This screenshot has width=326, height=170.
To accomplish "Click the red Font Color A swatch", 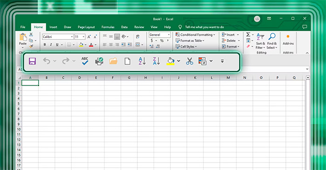I will [x=91, y=45].
